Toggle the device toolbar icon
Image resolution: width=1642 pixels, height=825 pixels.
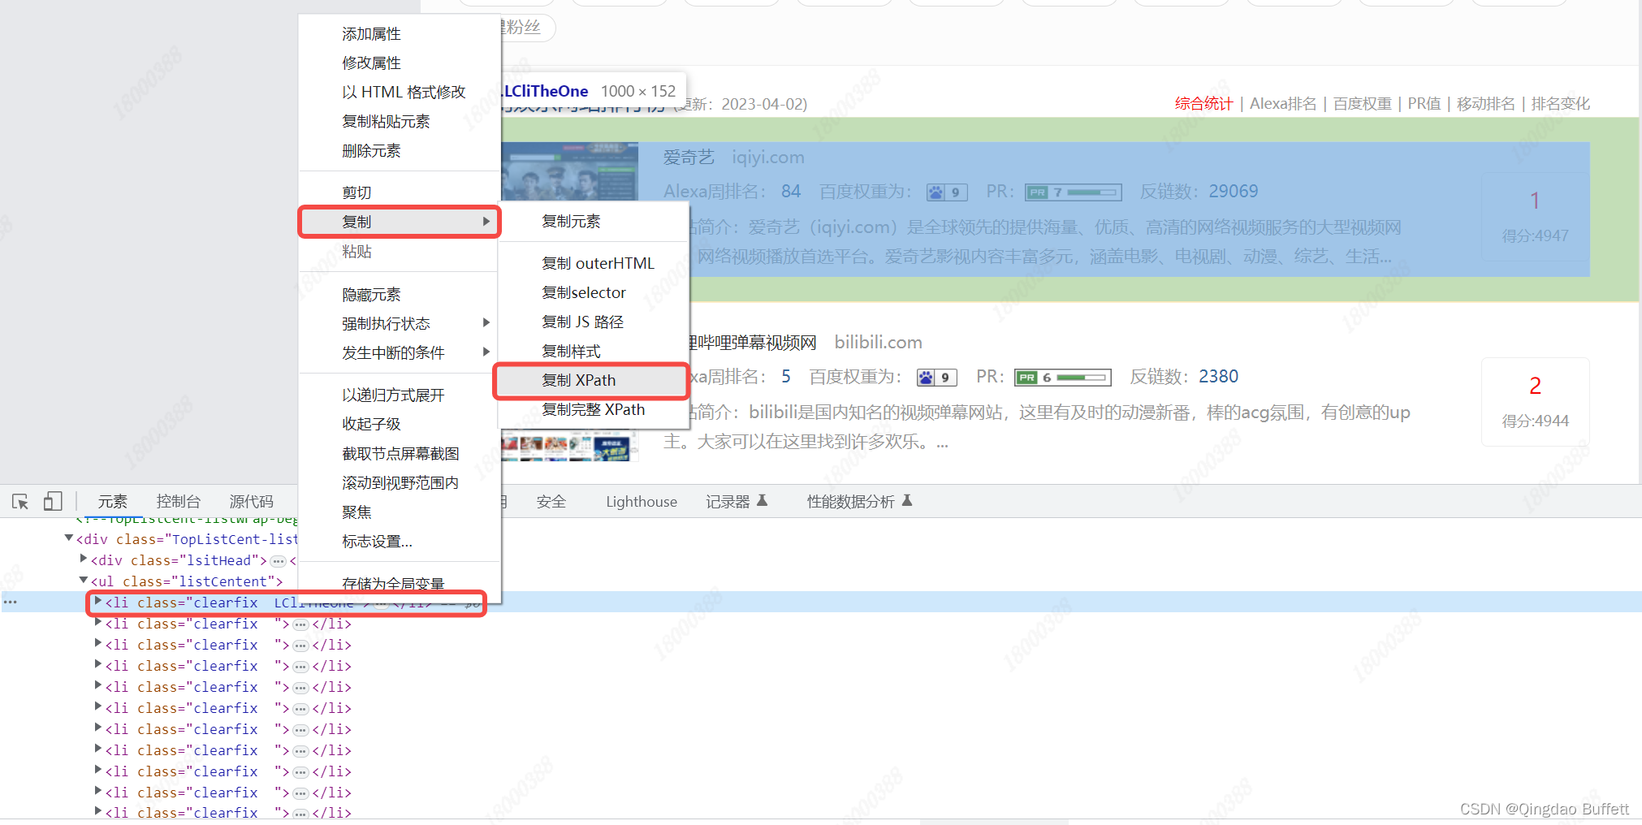[x=53, y=501]
